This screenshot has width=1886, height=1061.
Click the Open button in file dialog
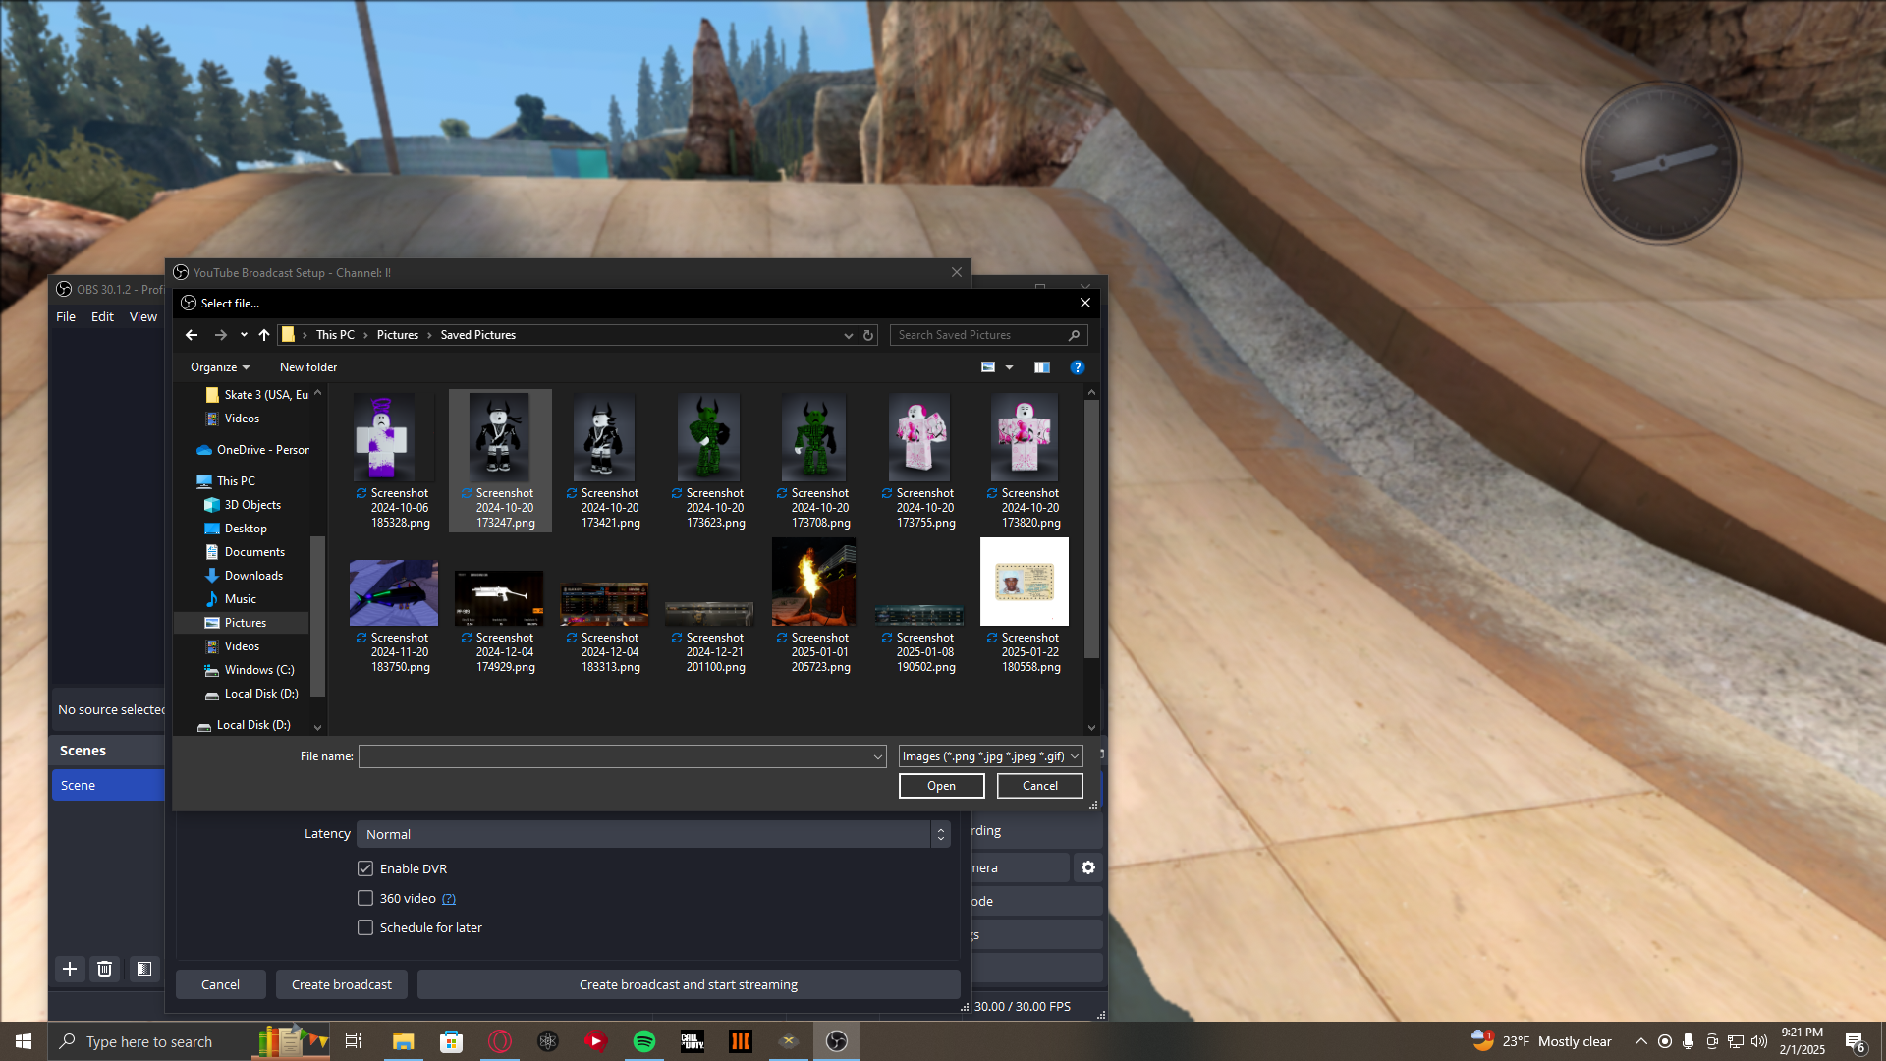pos(941,786)
